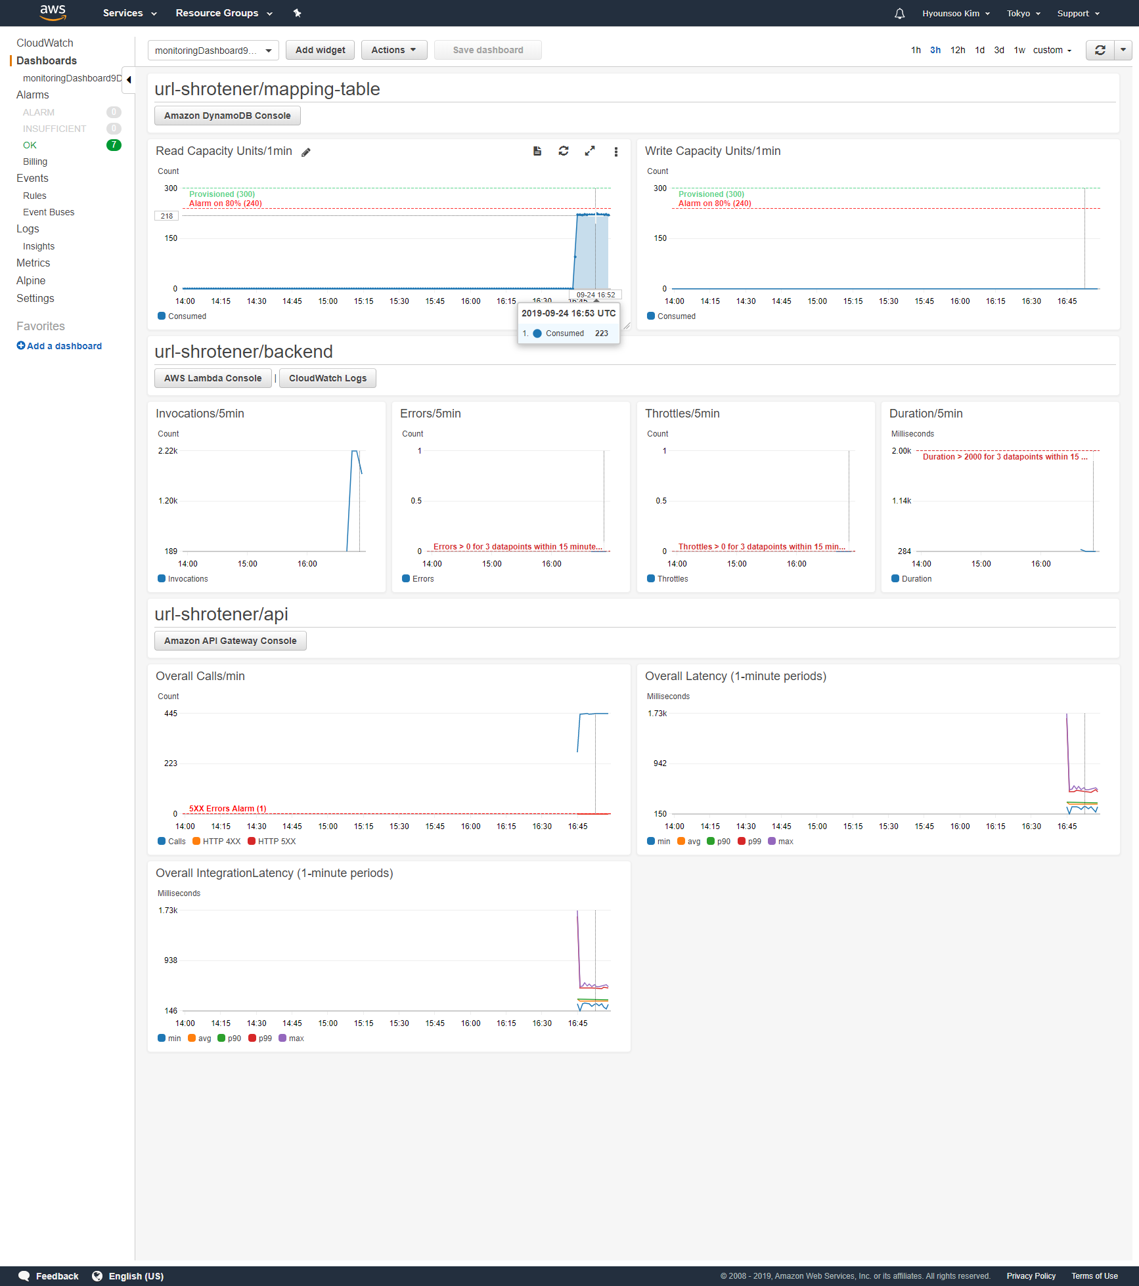Open the monitoringDashboard selector dropdown

click(213, 51)
